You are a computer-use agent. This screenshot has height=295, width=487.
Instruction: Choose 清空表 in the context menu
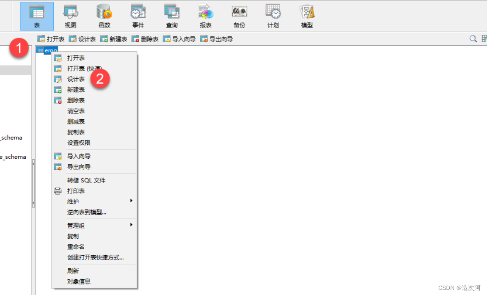94,111
